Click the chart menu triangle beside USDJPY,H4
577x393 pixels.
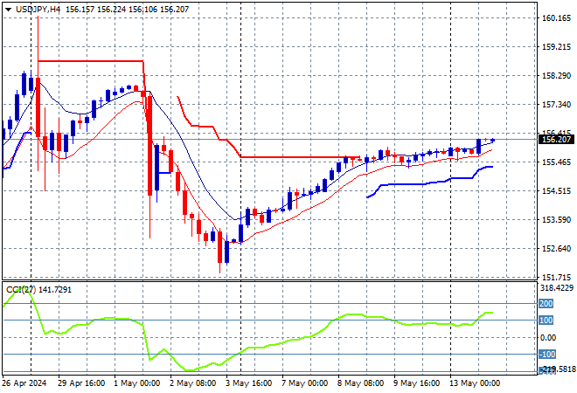tap(8, 10)
